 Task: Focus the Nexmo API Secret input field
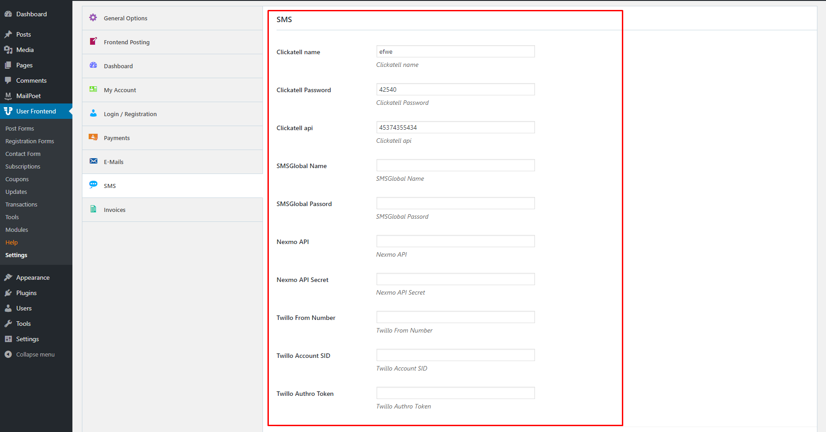click(455, 279)
